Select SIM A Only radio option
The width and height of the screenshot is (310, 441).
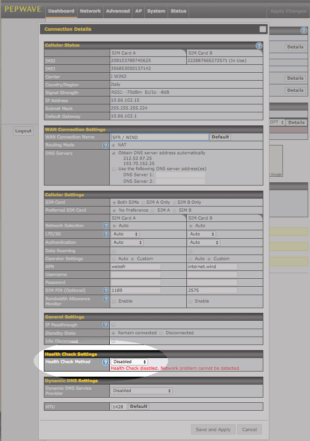pyautogui.click(x=143, y=202)
